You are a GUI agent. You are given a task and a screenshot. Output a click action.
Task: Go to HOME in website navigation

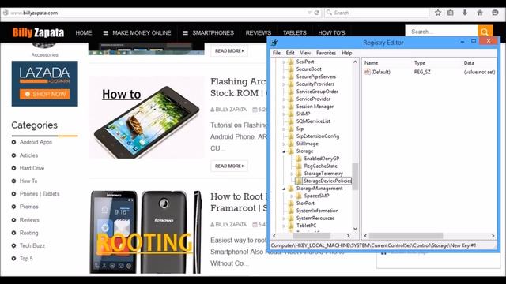(x=84, y=32)
